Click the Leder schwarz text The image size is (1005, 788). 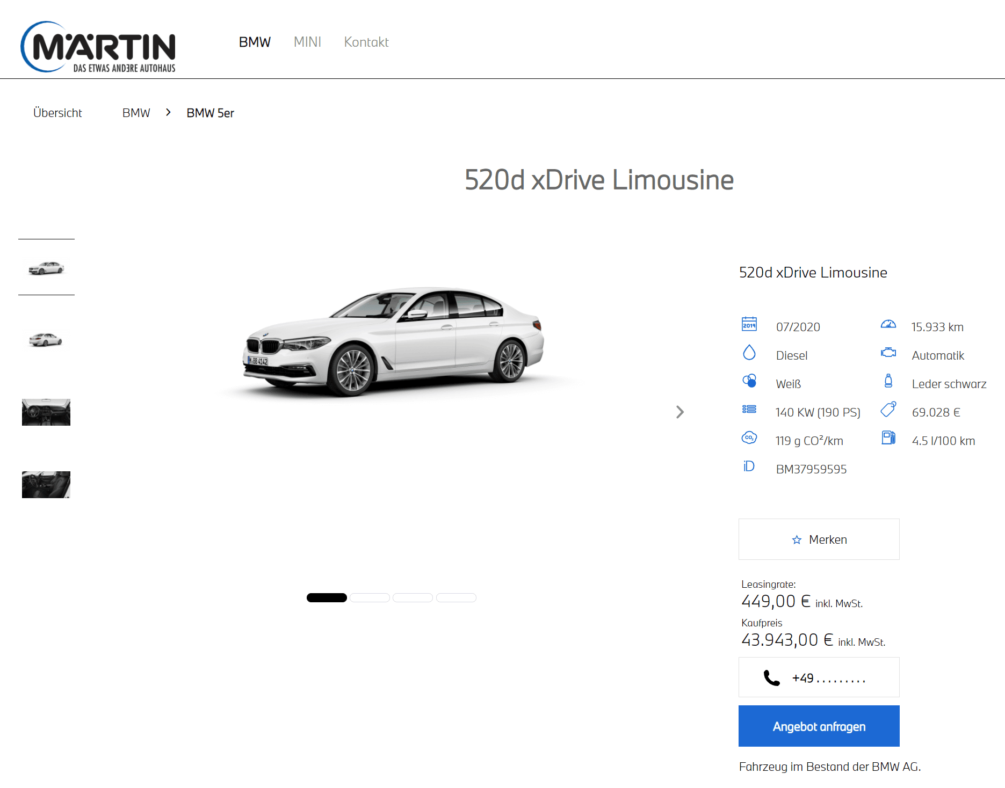tap(949, 384)
